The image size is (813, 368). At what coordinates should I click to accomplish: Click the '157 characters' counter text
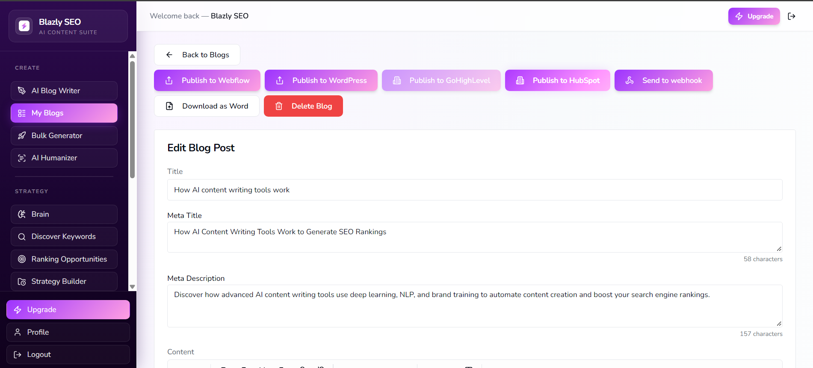coord(761,334)
